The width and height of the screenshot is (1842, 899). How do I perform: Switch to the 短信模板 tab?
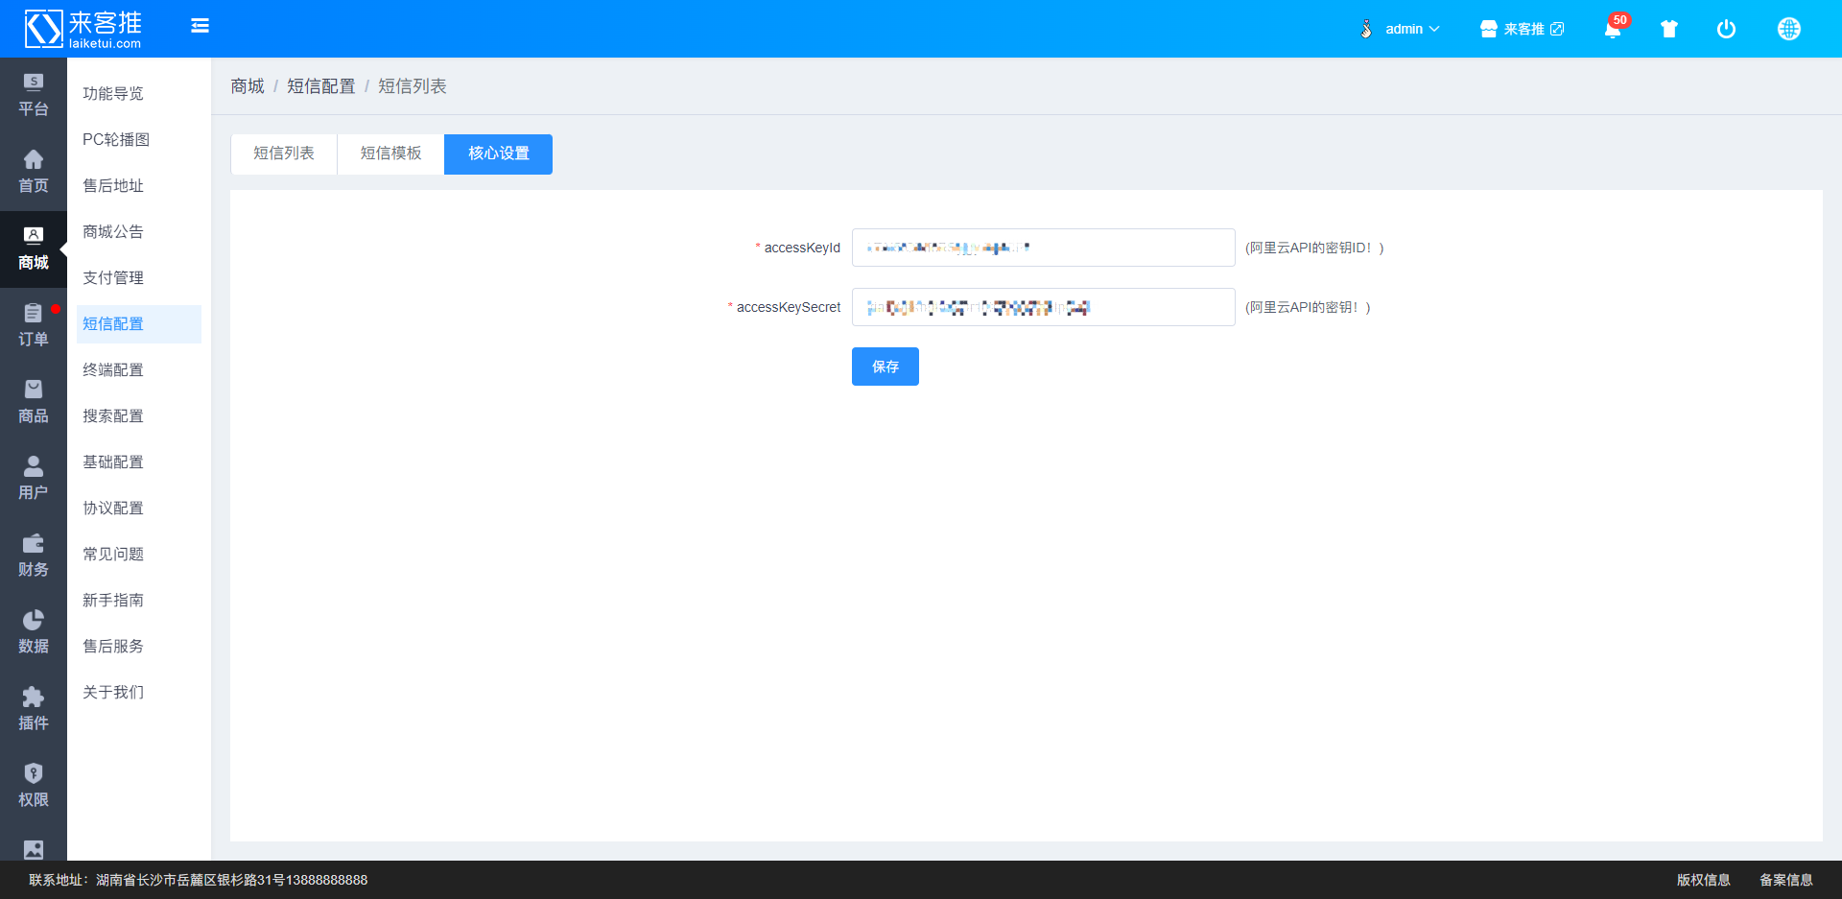point(390,154)
